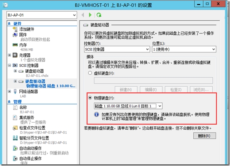Click the BJ-AP-01.vhdx hard drive icon

pyautogui.click(x=21, y=71)
